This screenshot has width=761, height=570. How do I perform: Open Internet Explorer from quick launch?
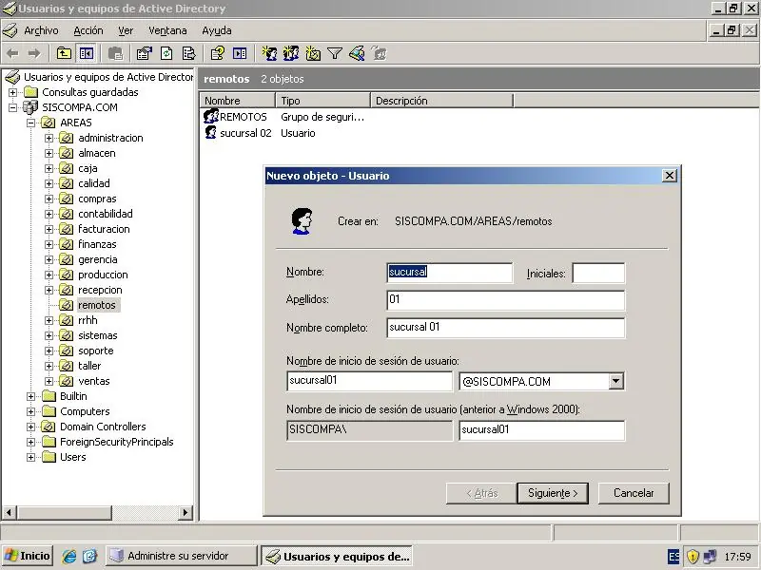click(68, 556)
